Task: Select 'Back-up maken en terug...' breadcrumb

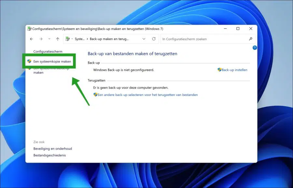Action: (109, 39)
